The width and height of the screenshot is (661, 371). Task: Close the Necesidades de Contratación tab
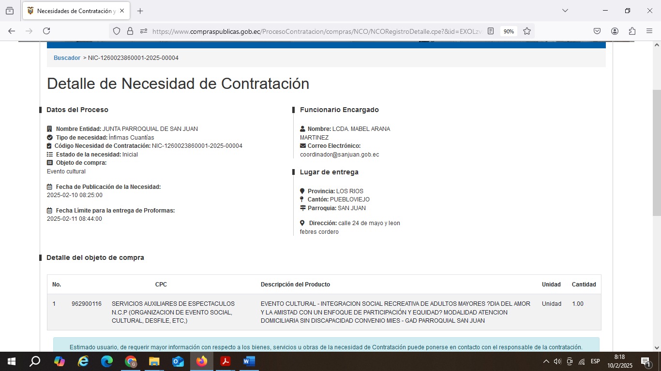click(x=122, y=11)
